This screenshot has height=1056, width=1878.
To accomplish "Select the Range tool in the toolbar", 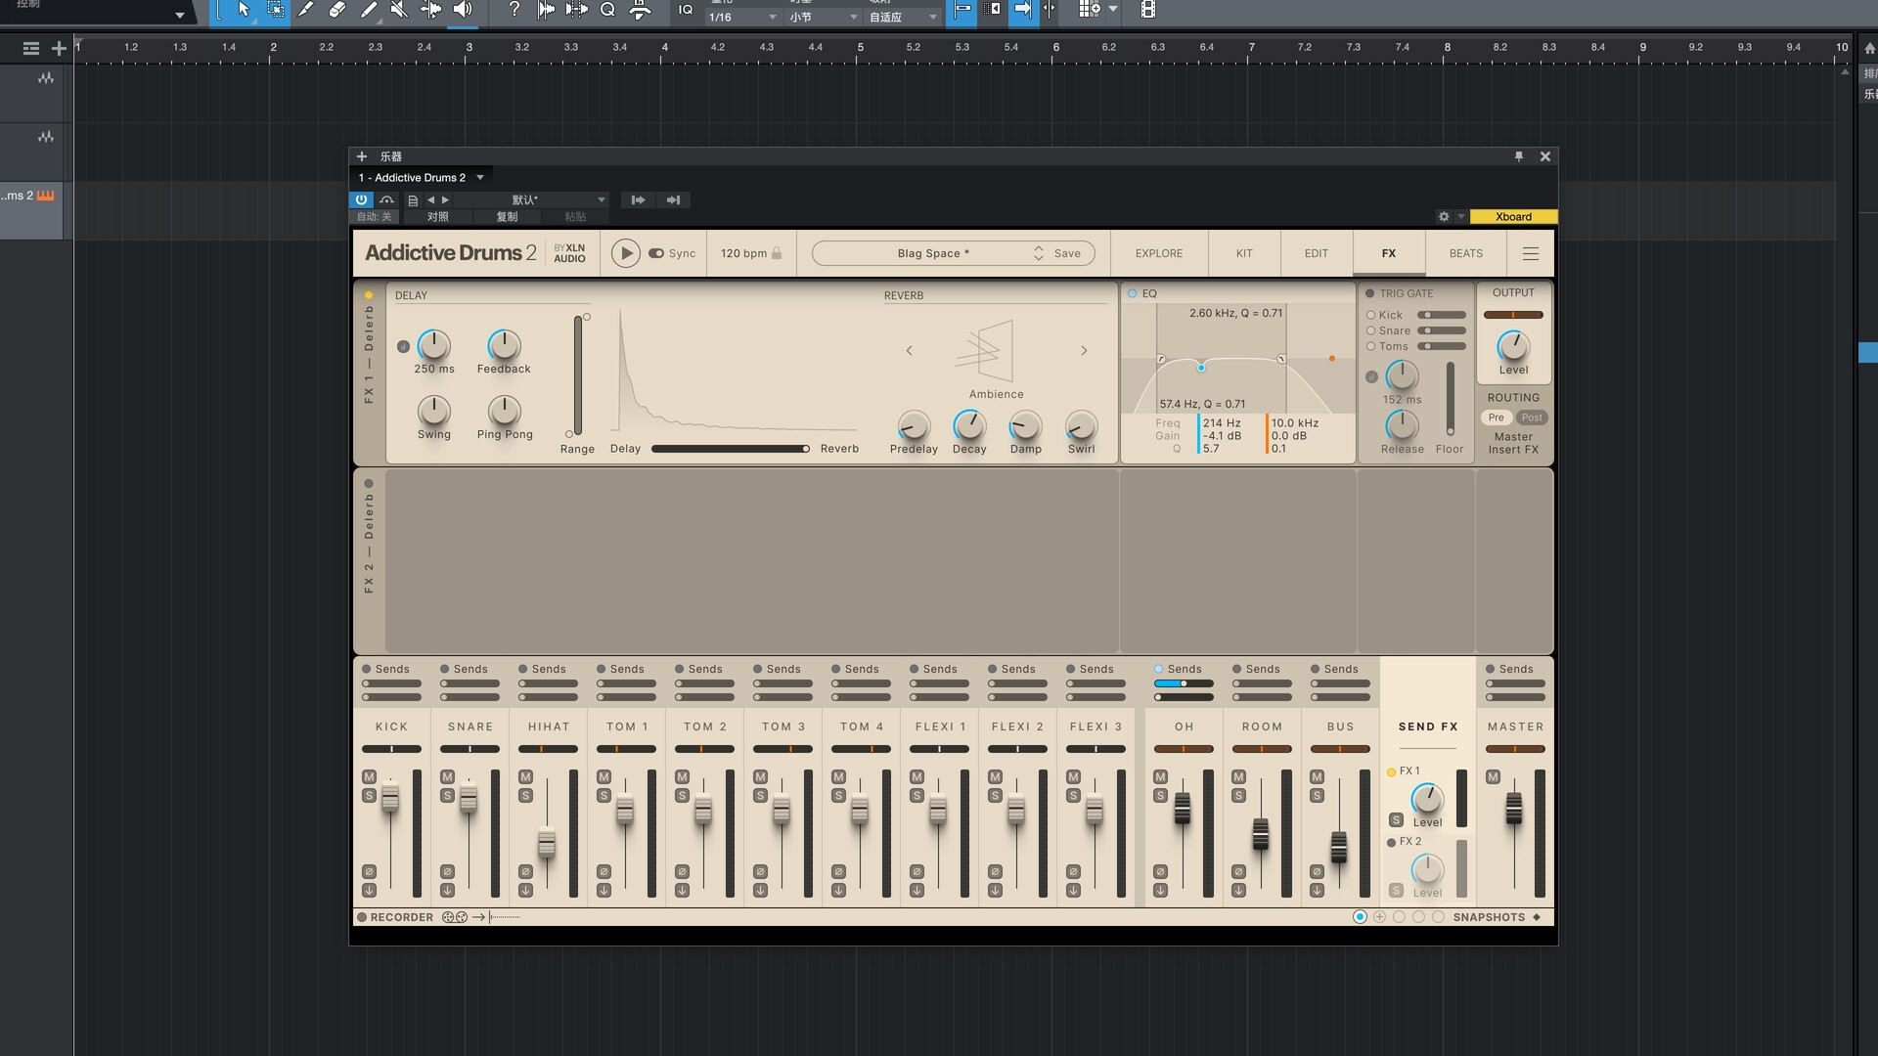I will point(276,10).
